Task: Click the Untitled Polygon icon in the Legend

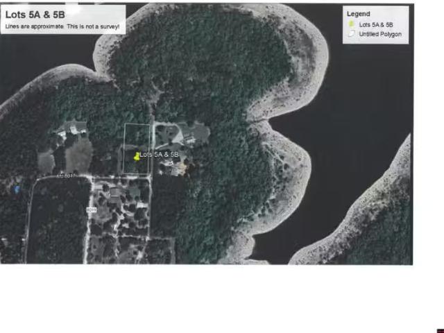Action: (352, 34)
